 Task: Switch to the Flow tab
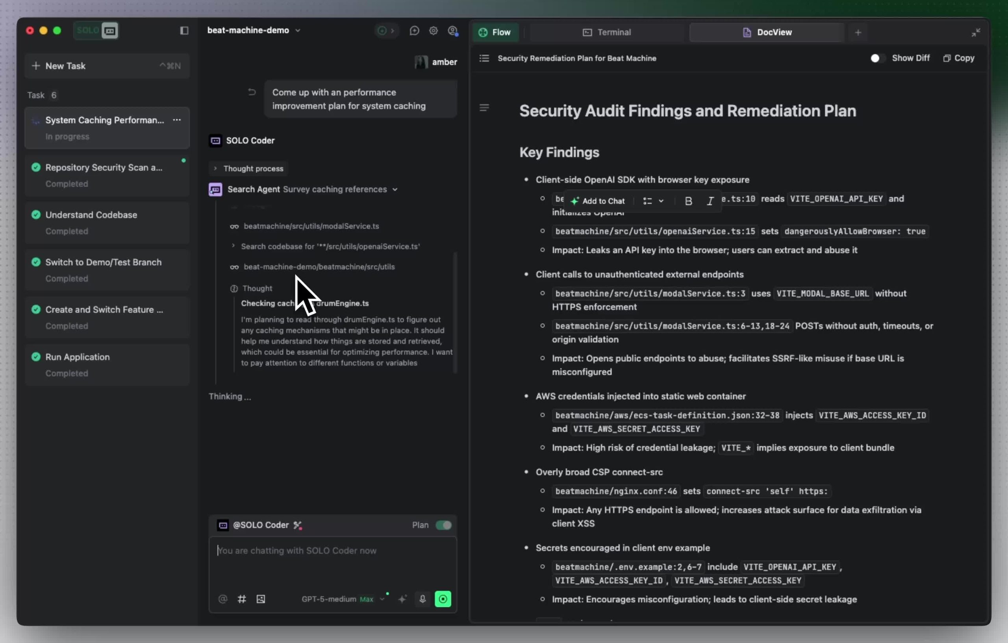(x=495, y=32)
